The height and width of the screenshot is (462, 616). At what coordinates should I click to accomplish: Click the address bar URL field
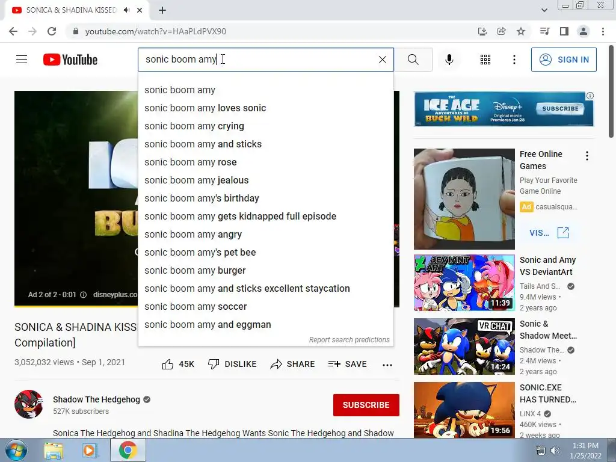coord(271,31)
